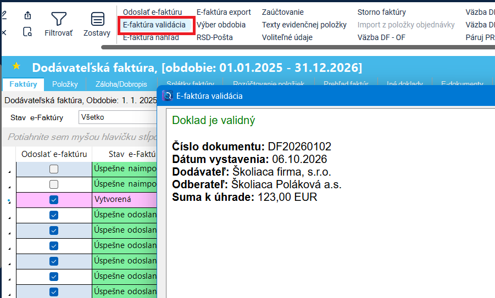Click the Odberateľ Školiaca Poláková a.s. line
This screenshot has width=495, height=298.
(257, 184)
